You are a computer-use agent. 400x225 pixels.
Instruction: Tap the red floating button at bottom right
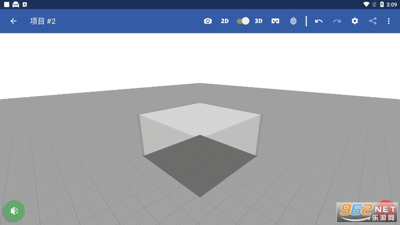point(386,208)
